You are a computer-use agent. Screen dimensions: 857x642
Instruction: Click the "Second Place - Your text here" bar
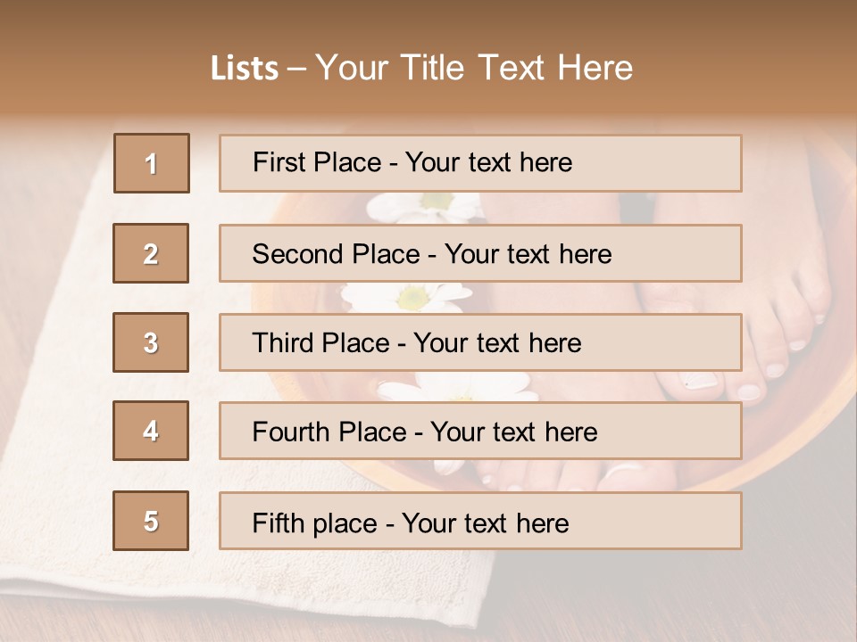(480, 253)
